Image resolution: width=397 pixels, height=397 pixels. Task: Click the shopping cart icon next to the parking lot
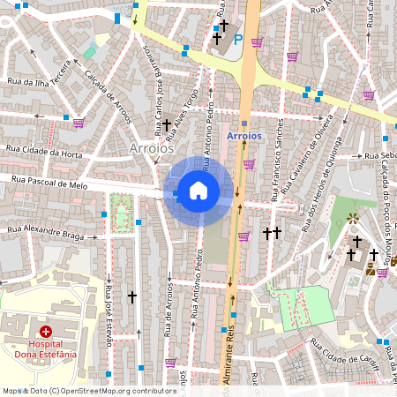click(258, 42)
